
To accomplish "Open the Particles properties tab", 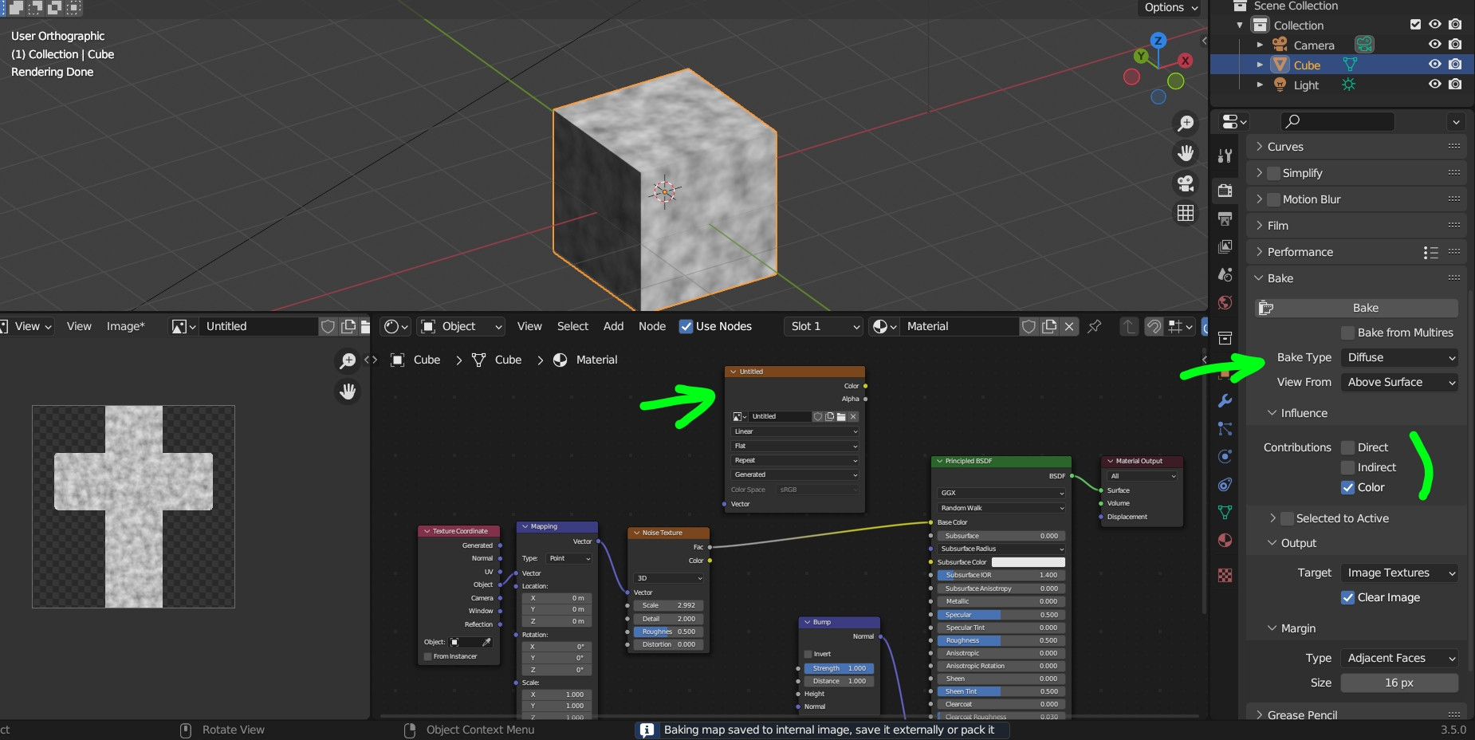I will point(1225,429).
